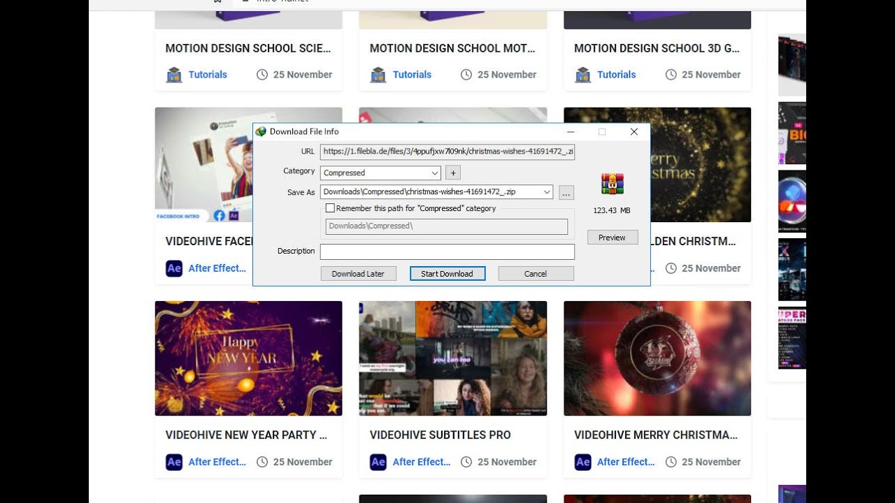
Task: Choose Download Later in the dialog
Action: (358, 274)
